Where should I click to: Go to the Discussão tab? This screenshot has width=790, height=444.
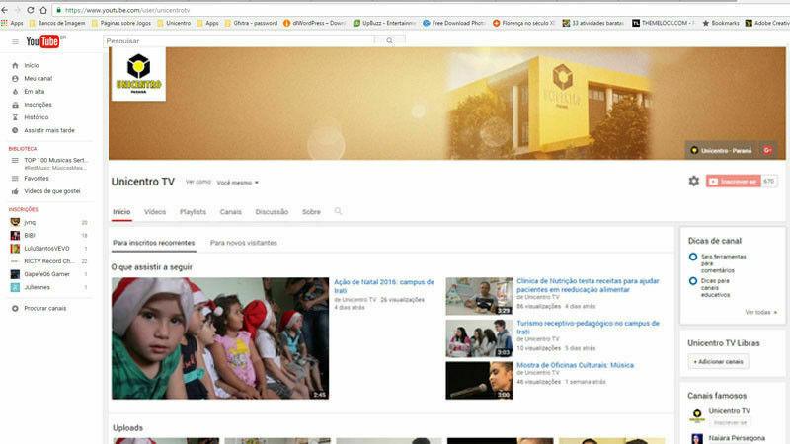pos(272,212)
